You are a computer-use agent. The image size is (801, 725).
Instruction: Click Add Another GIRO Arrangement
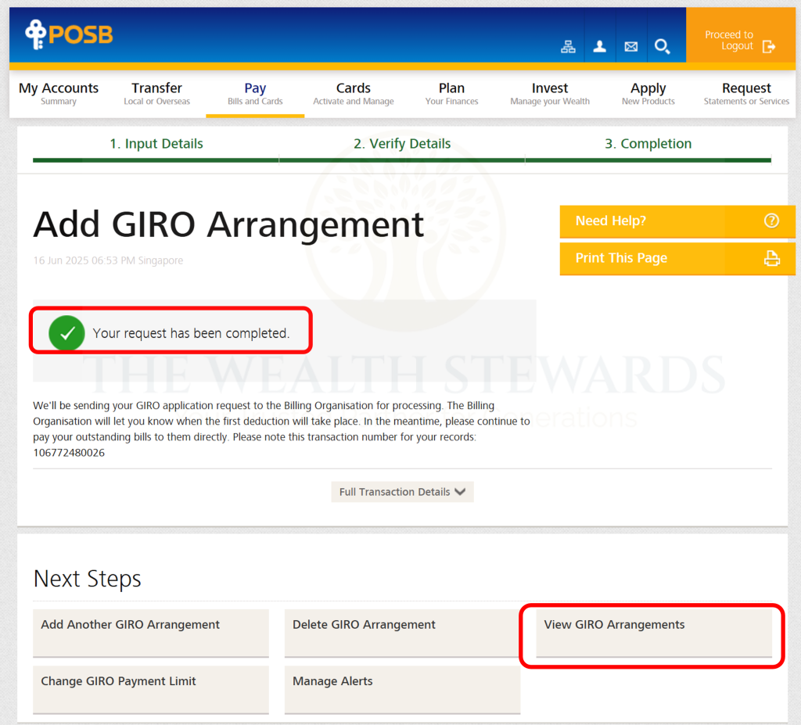150,633
